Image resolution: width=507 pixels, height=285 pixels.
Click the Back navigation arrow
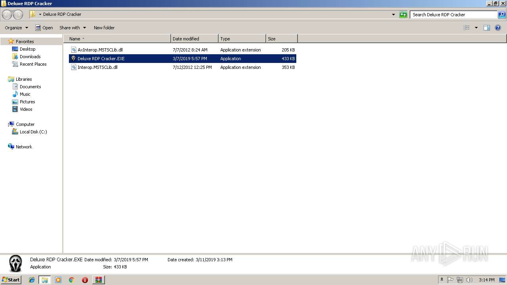click(x=7, y=15)
